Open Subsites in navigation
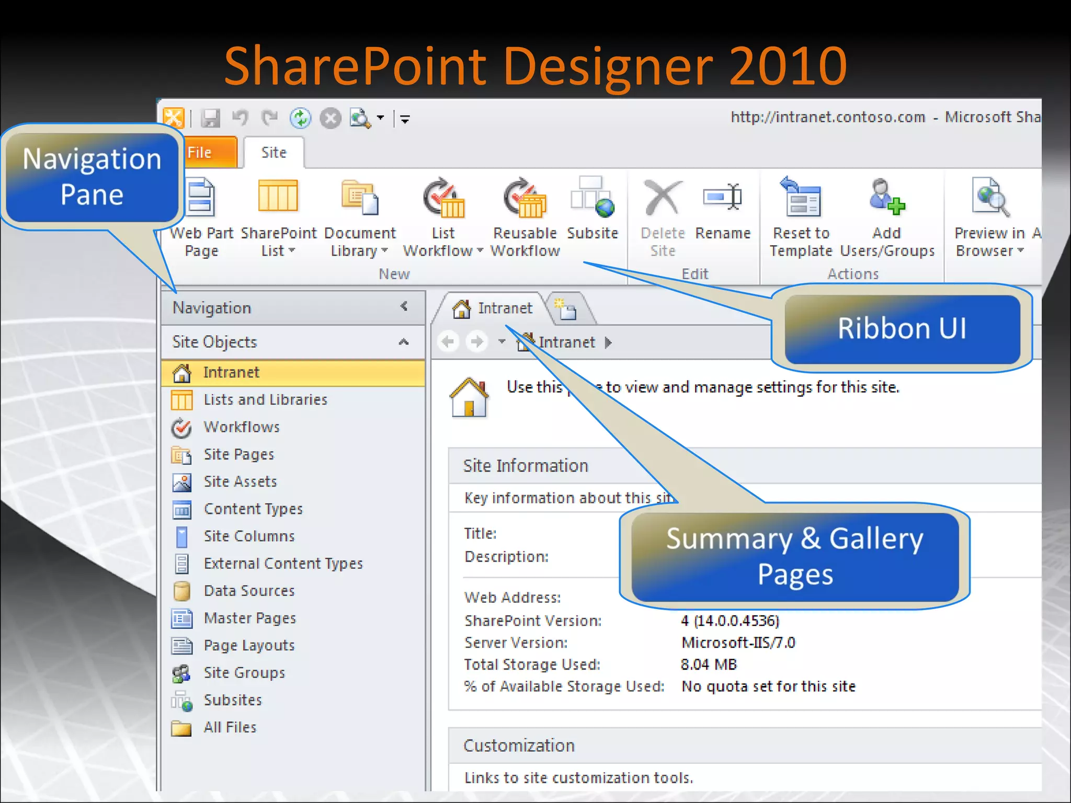1071x803 pixels. pos(293,700)
